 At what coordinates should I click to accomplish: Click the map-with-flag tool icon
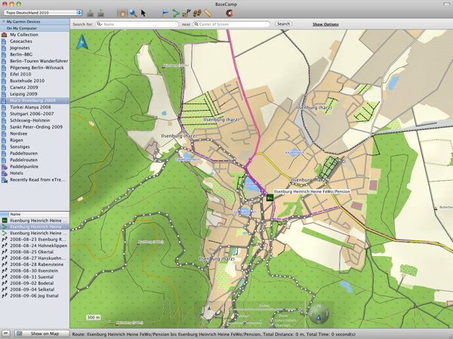point(186,13)
